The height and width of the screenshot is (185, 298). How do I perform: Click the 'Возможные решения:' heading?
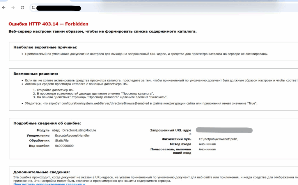coord(36,74)
